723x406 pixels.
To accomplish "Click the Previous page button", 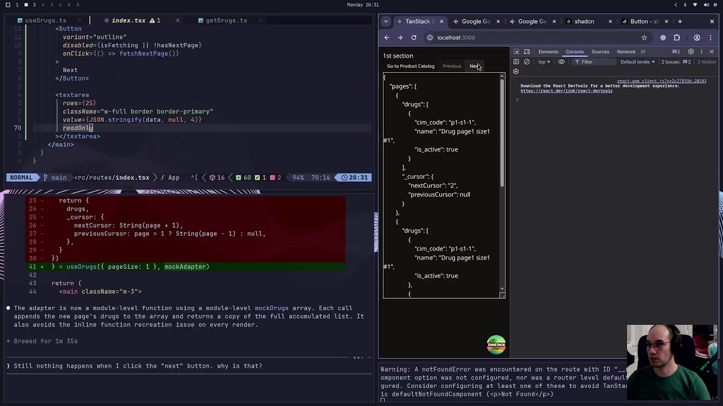I will tap(452, 66).
